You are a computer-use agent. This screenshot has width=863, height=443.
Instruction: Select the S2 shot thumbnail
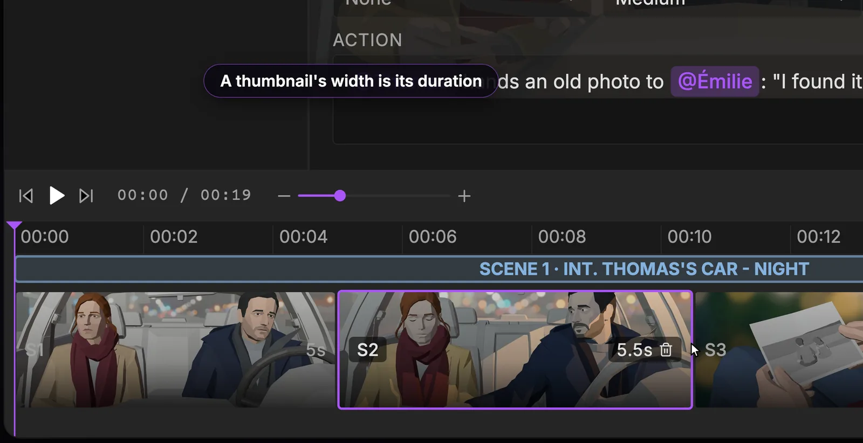coord(515,350)
